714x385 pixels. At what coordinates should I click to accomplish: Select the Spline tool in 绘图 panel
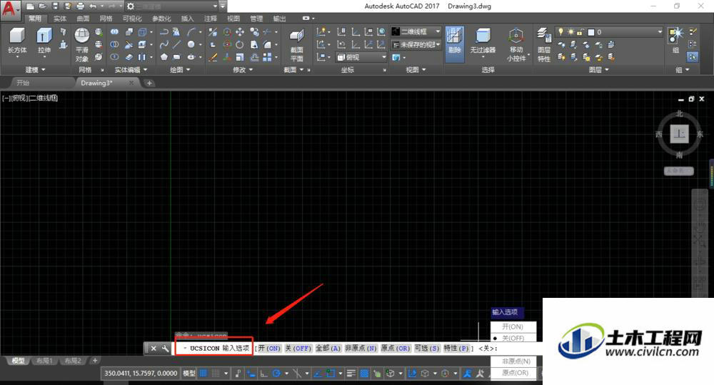tap(164, 45)
